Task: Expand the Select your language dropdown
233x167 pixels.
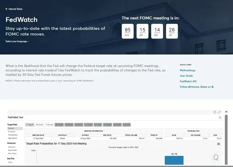Action: pos(17,41)
